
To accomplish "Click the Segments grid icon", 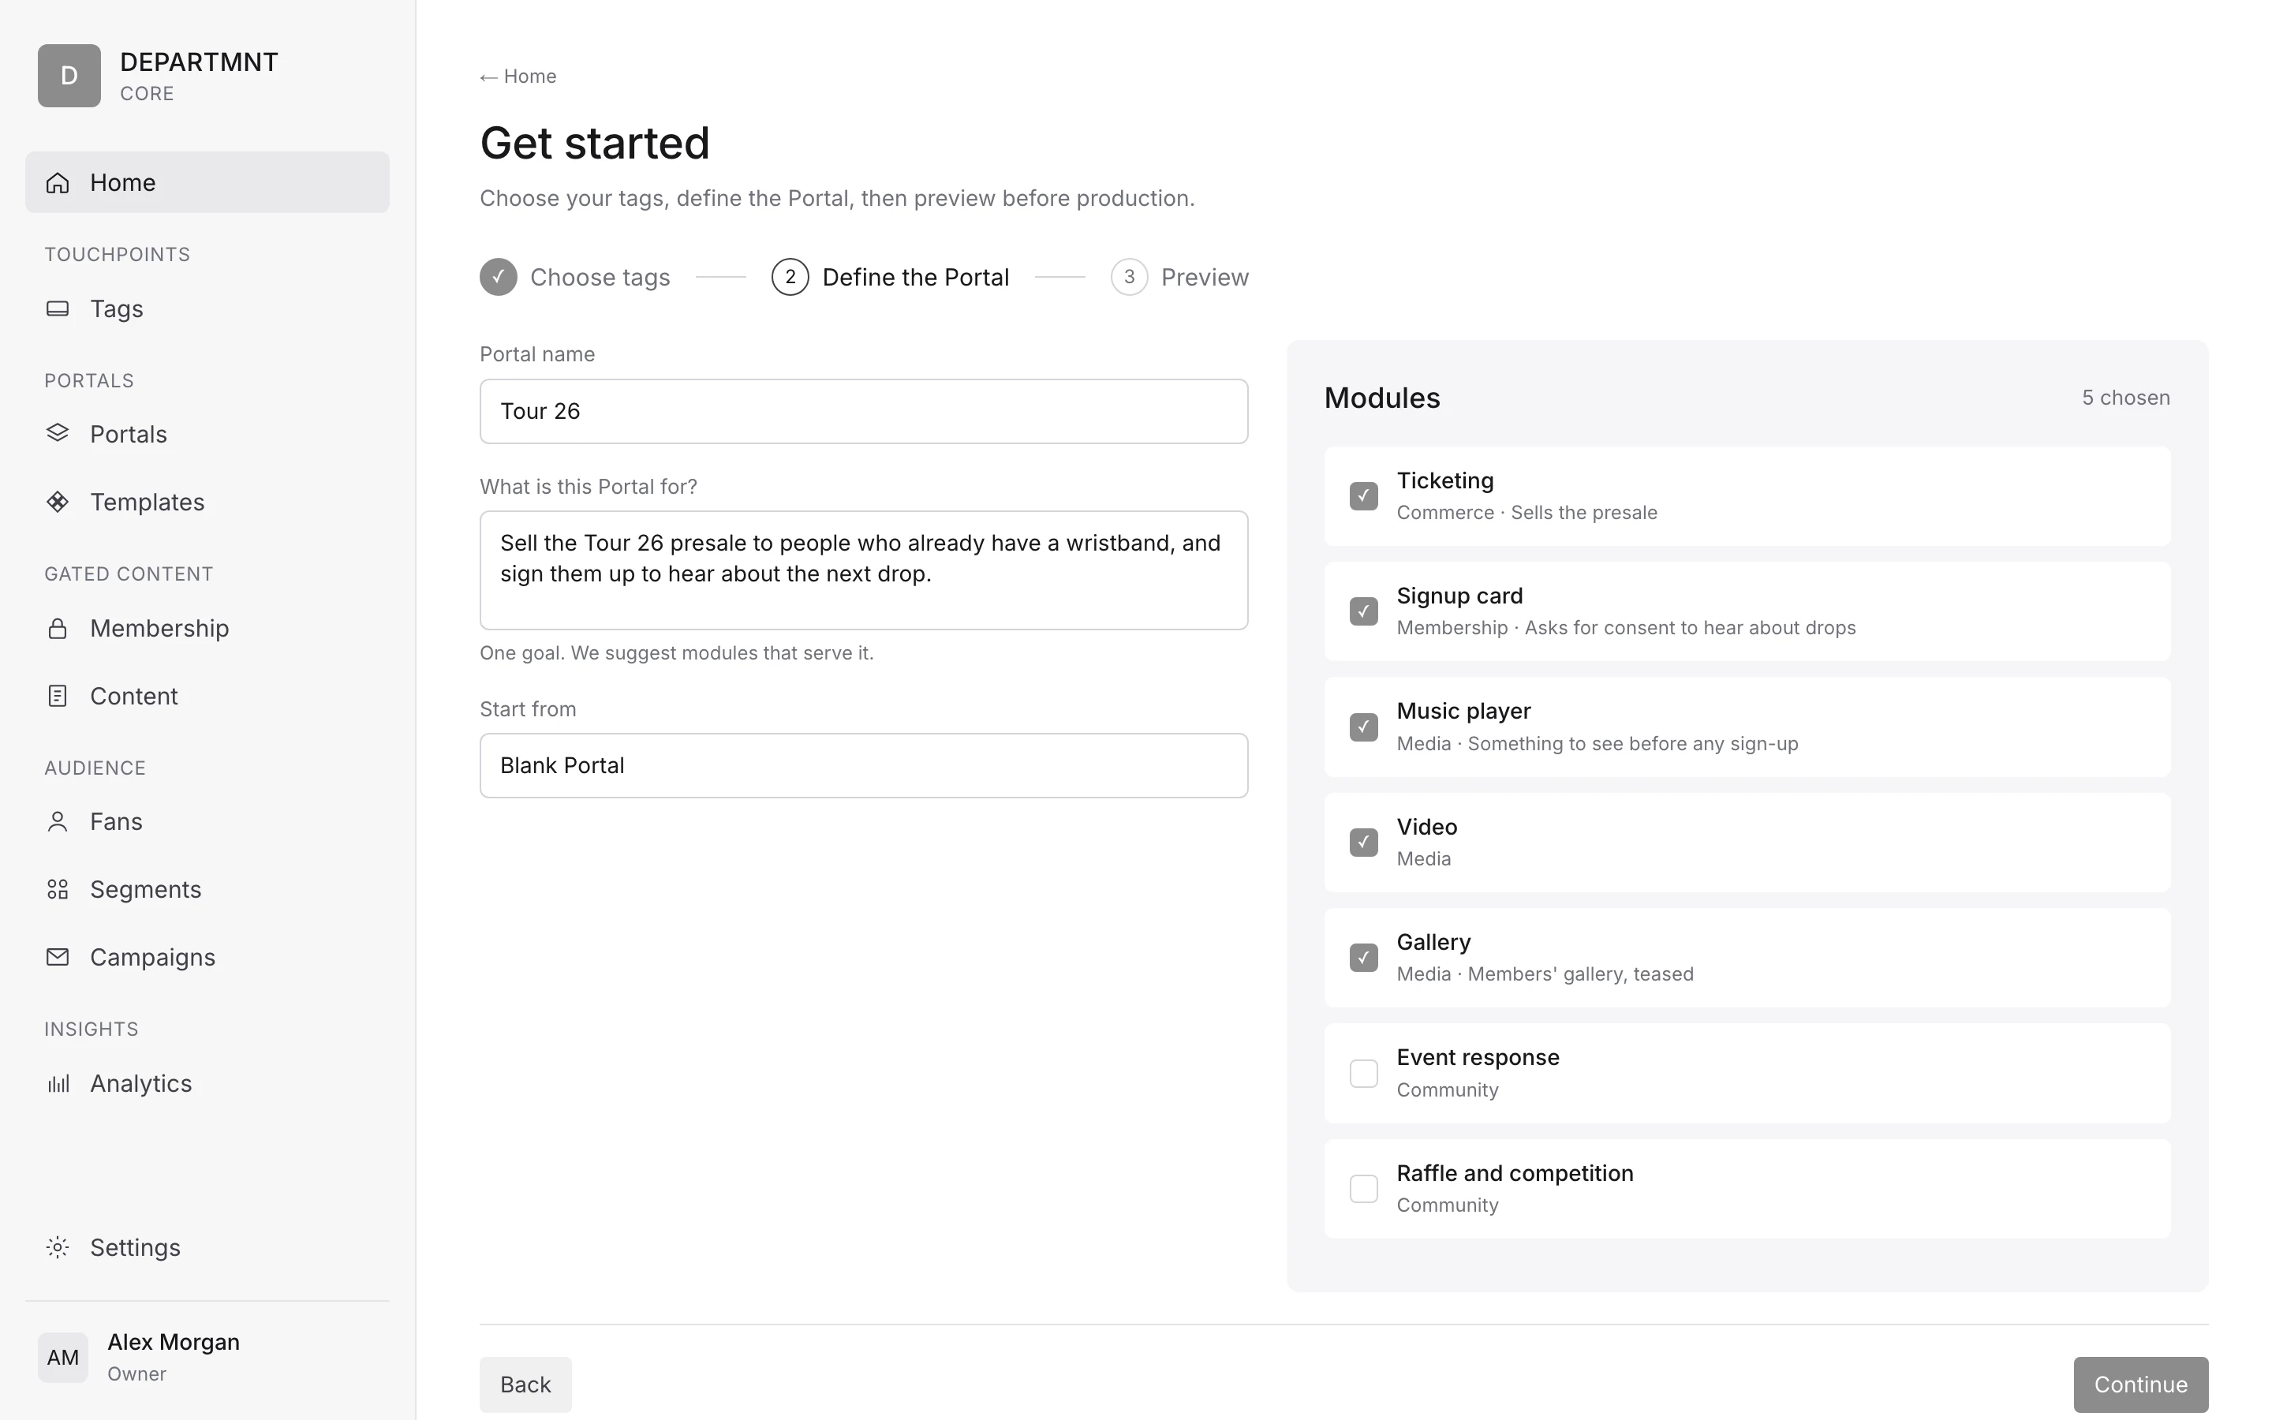I will pos(58,889).
